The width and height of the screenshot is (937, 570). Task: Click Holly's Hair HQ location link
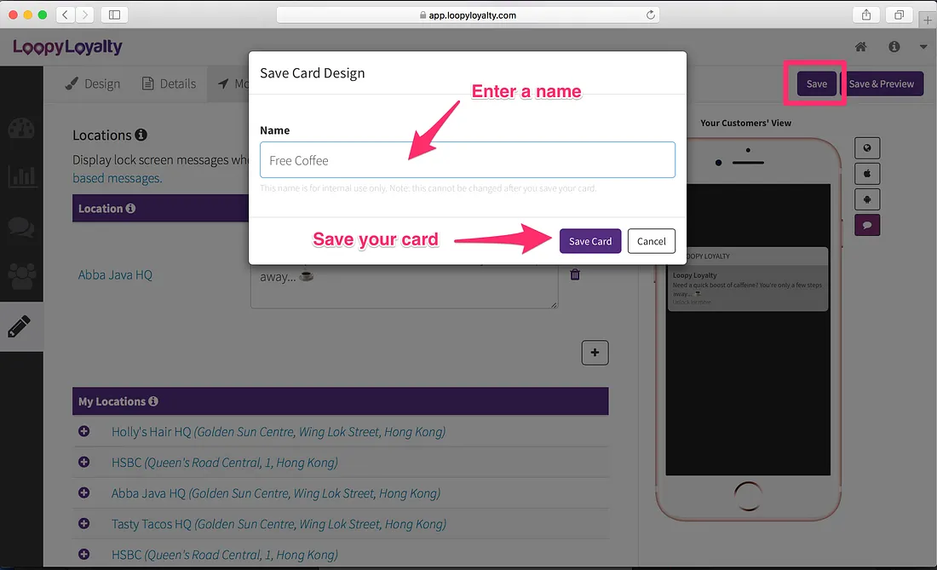[x=279, y=431]
